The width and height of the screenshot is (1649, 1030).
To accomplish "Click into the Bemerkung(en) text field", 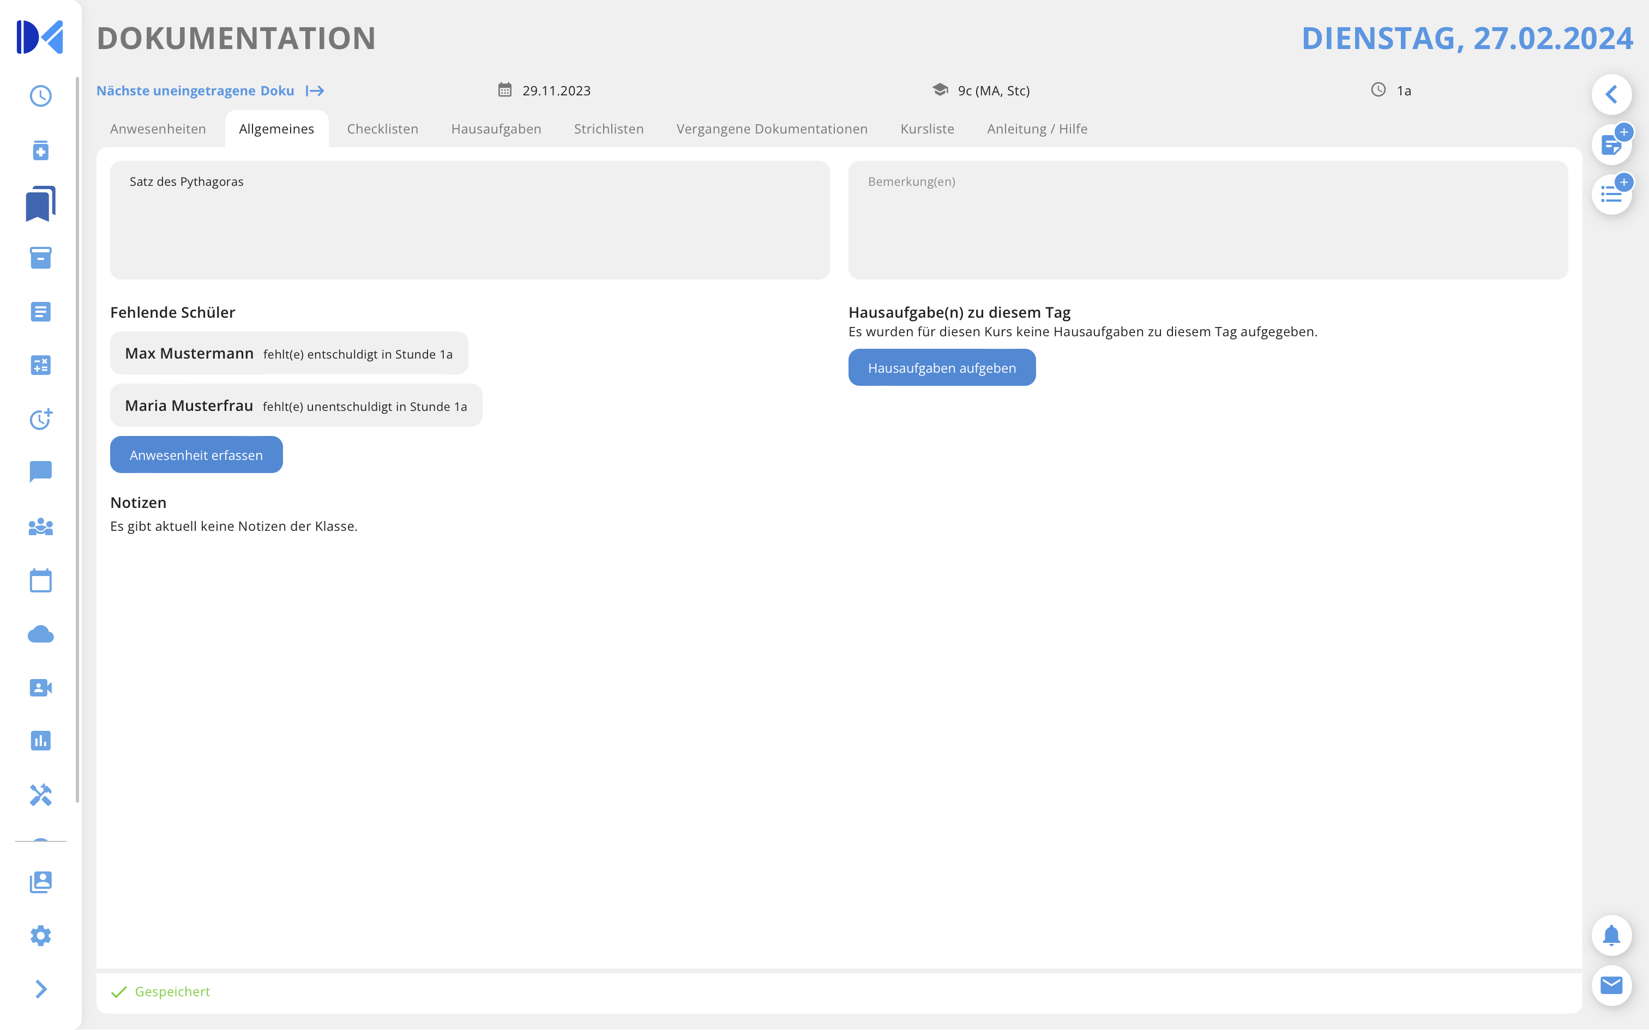I will click(x=1207, y=219).
